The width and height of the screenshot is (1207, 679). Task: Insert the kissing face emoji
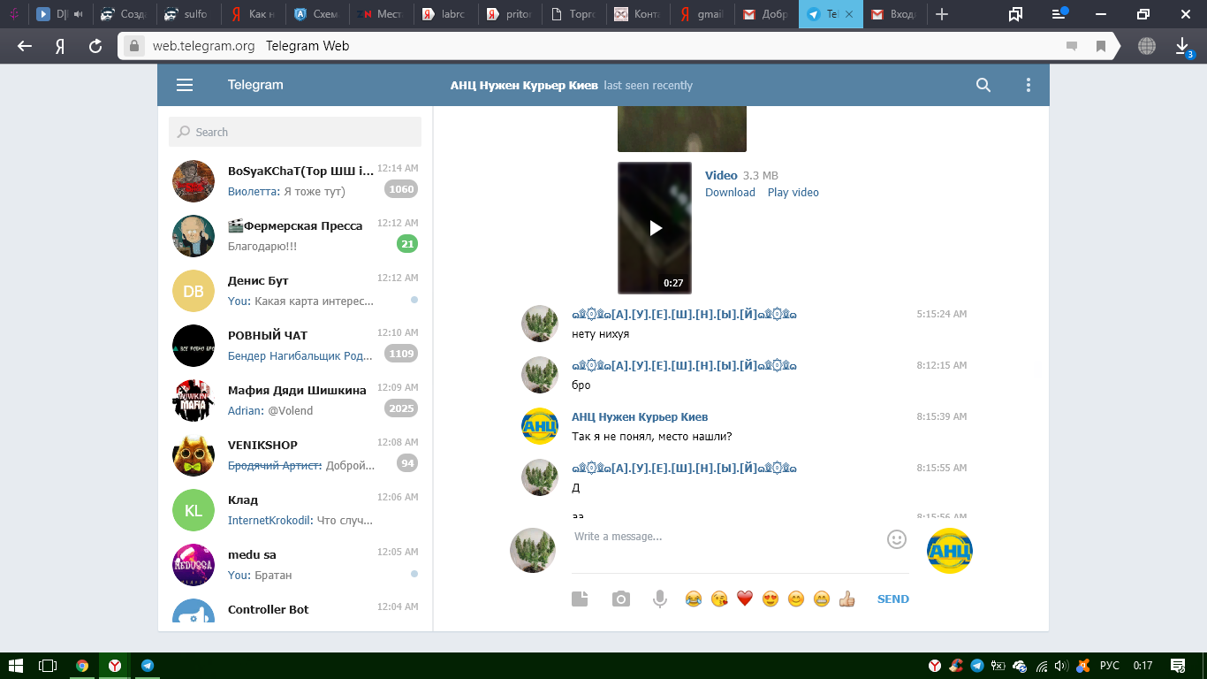pos(719,599)
